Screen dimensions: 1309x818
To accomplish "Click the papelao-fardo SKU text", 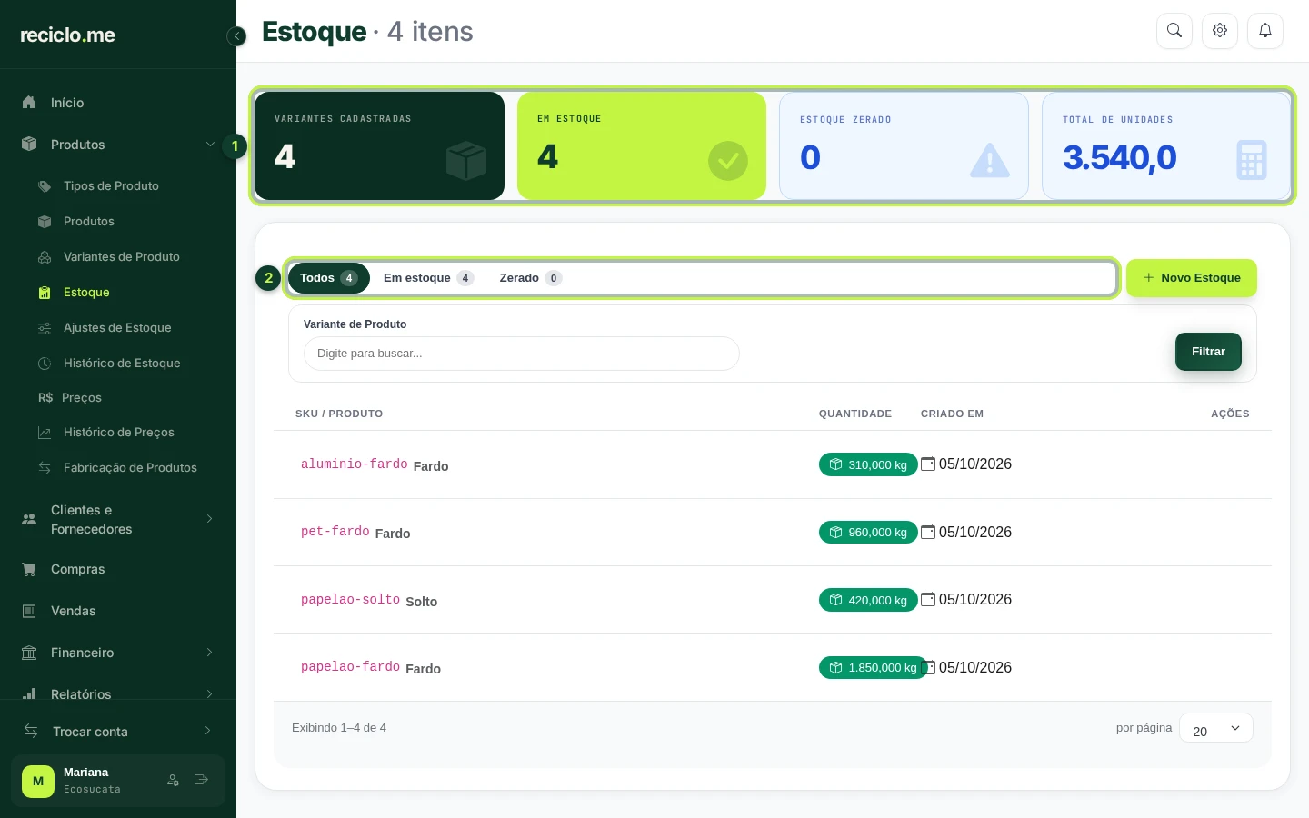I will point(351,667).
